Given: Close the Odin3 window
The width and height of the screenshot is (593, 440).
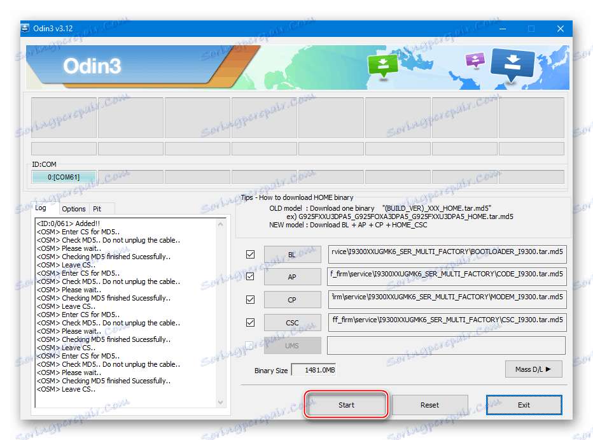Looking at the screenshot, I should click(561, 29).
